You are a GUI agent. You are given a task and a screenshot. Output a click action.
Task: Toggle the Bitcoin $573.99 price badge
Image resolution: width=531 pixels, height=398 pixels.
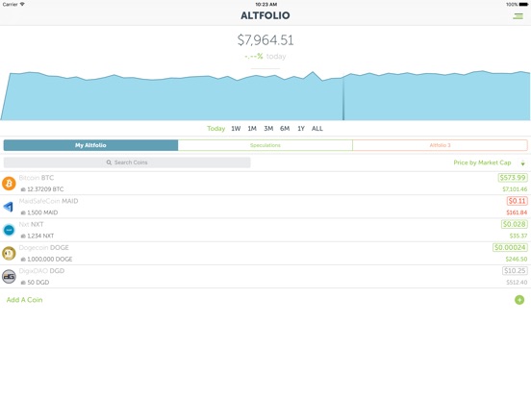[513, 178]
